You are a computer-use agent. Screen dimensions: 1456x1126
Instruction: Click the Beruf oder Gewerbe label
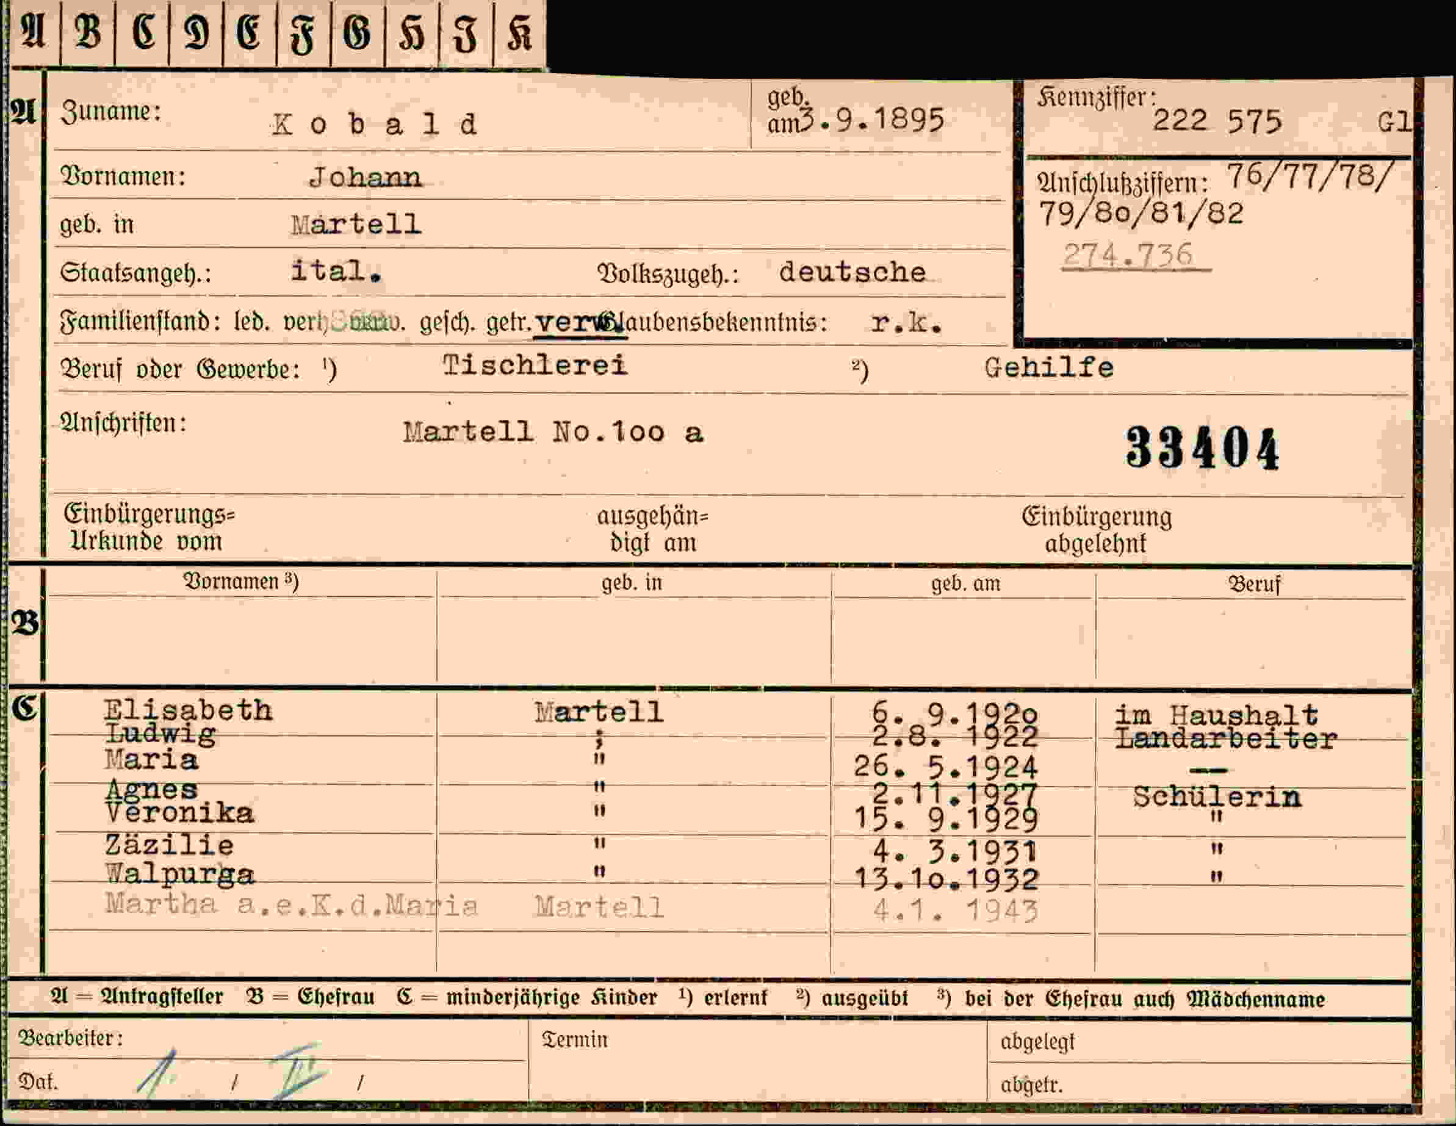[180, 369]
